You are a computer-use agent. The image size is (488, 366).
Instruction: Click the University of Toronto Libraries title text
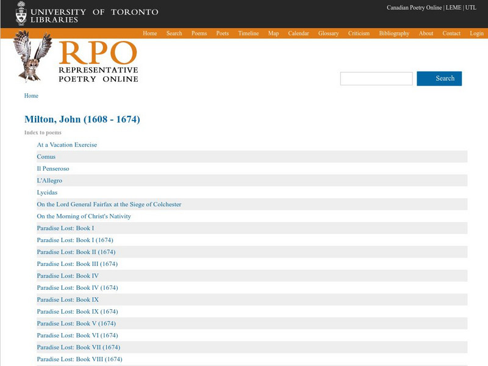(95, 16)
